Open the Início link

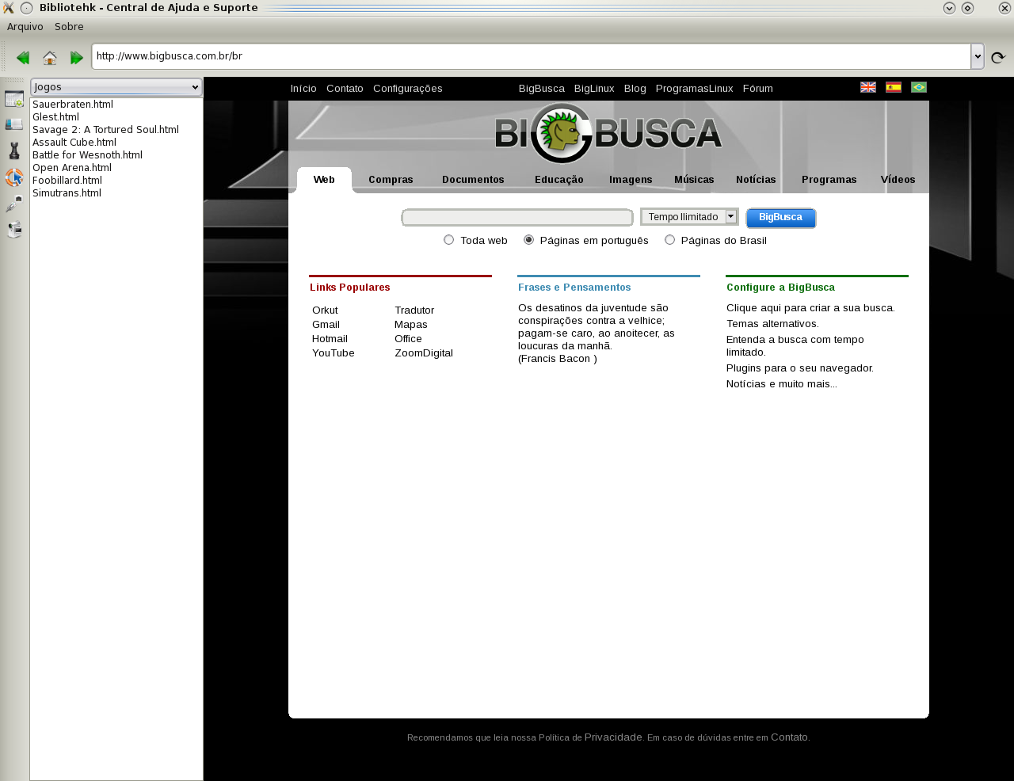coord(303,89)
